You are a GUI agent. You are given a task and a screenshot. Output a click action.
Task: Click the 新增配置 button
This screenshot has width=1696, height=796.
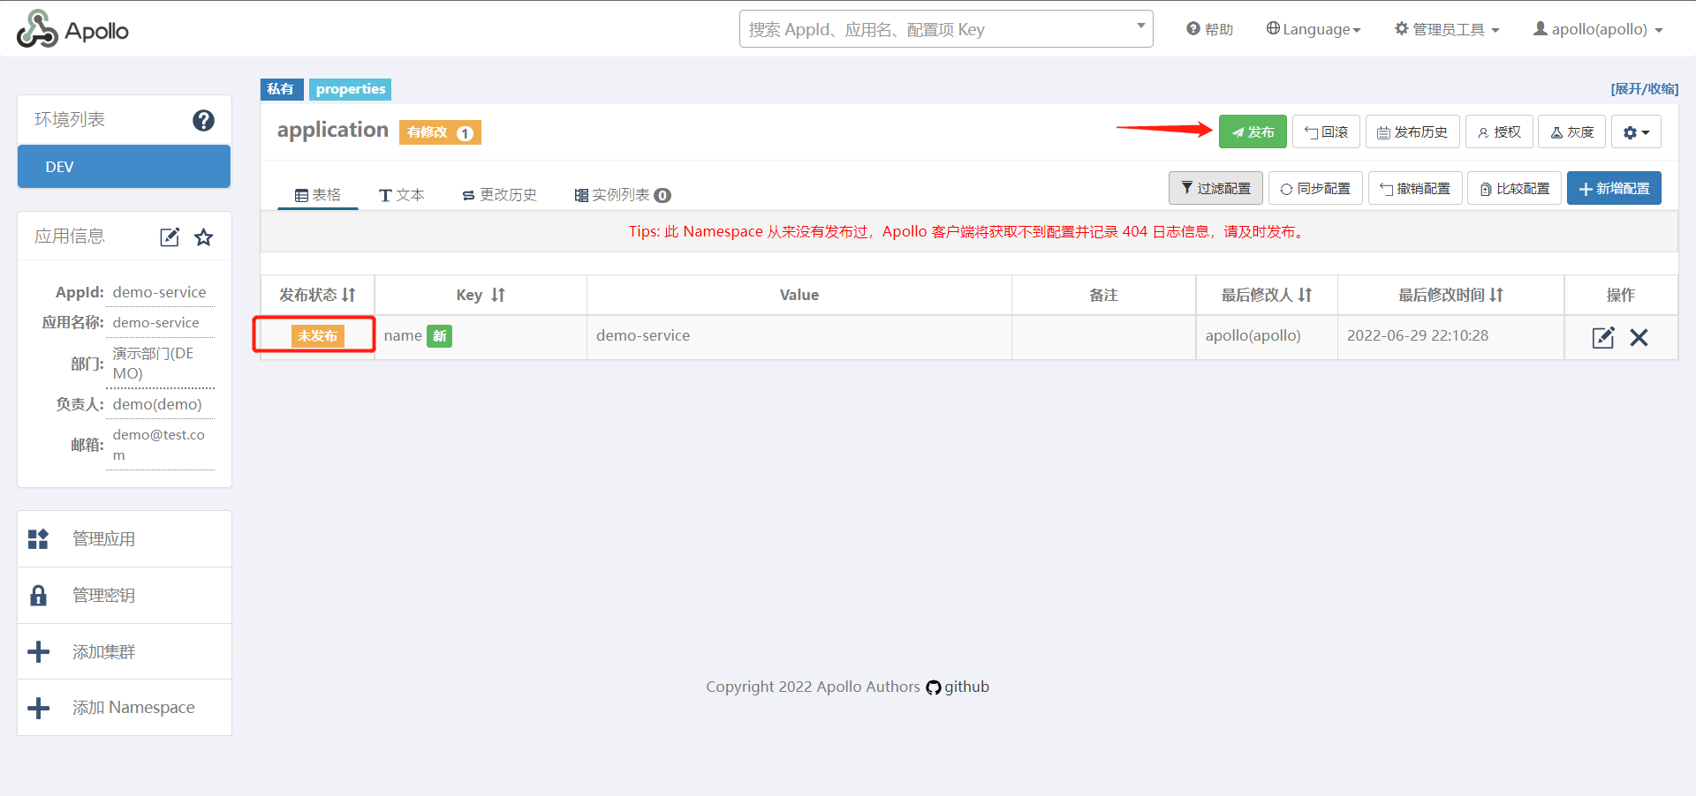tap(1614, 189)
